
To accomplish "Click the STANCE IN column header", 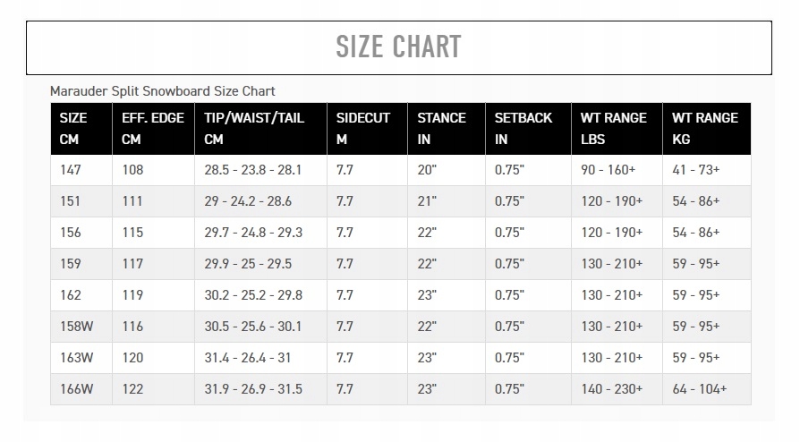I will (442, 128).
